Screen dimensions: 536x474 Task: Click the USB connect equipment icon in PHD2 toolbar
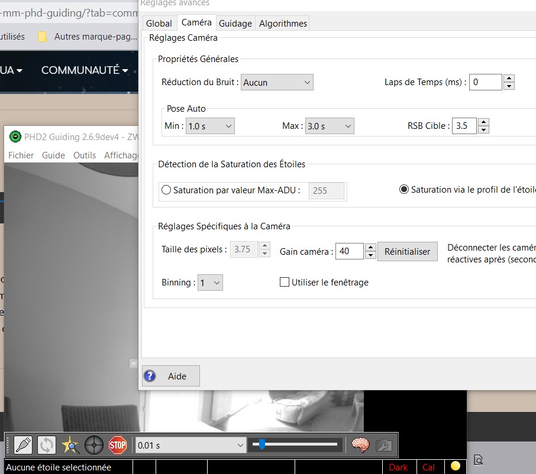pos(23,445)
